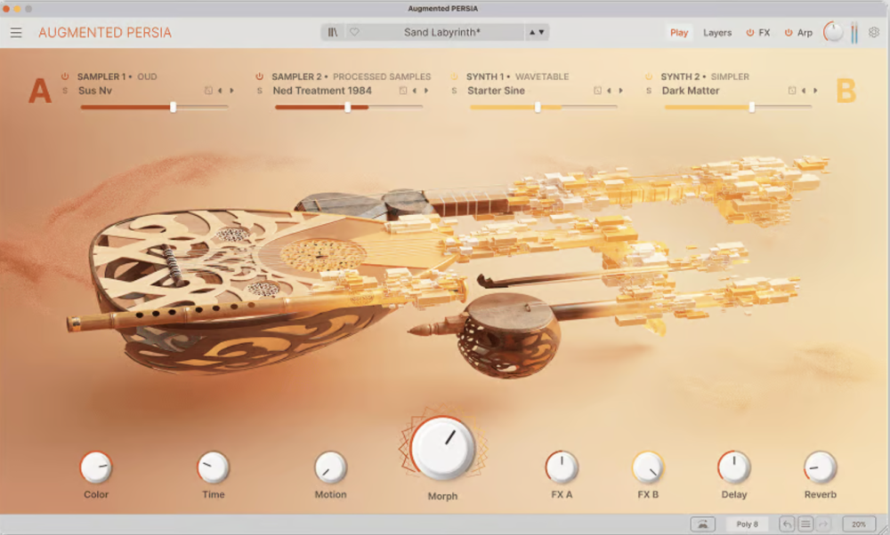Toggle the Arp power switch
The height and width of the screenshot is (535, 890).
789,33
